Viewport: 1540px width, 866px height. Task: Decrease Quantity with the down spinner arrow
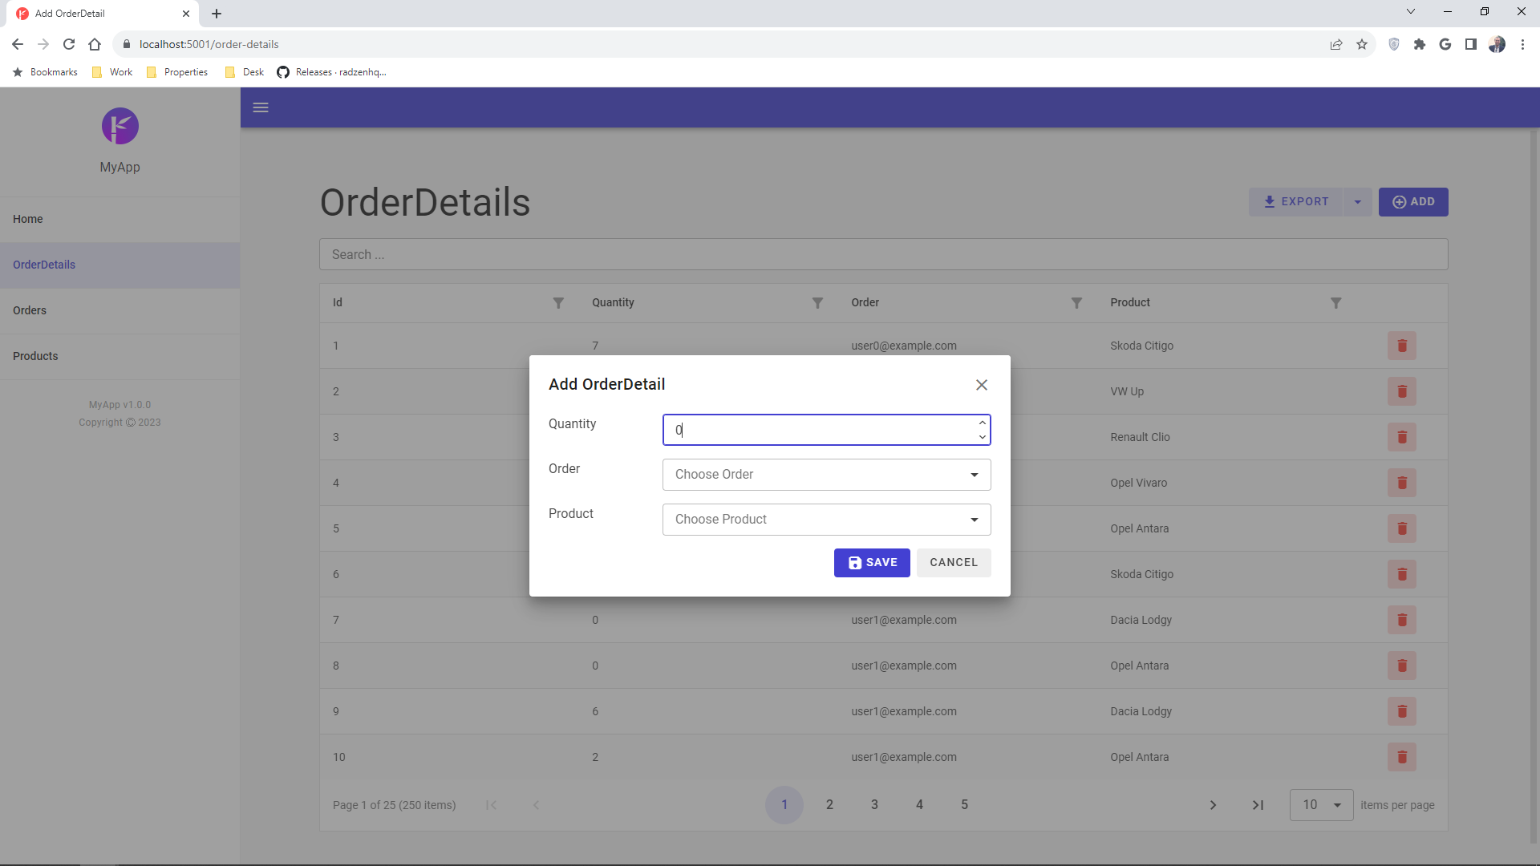(982, 437)
